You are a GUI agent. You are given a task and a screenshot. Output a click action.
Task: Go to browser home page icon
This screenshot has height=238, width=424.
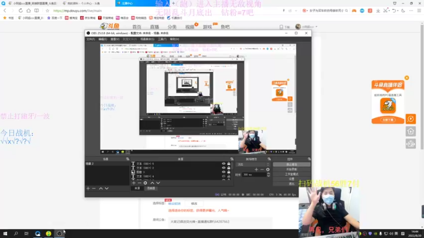[29, 11]
